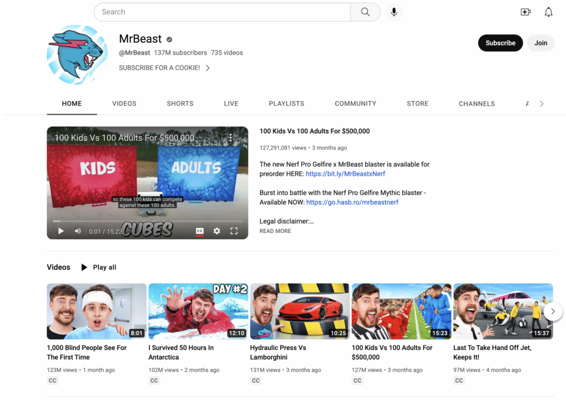Click the search magnifying glass button
The image size is (566, 403).
tap(365, 12)
